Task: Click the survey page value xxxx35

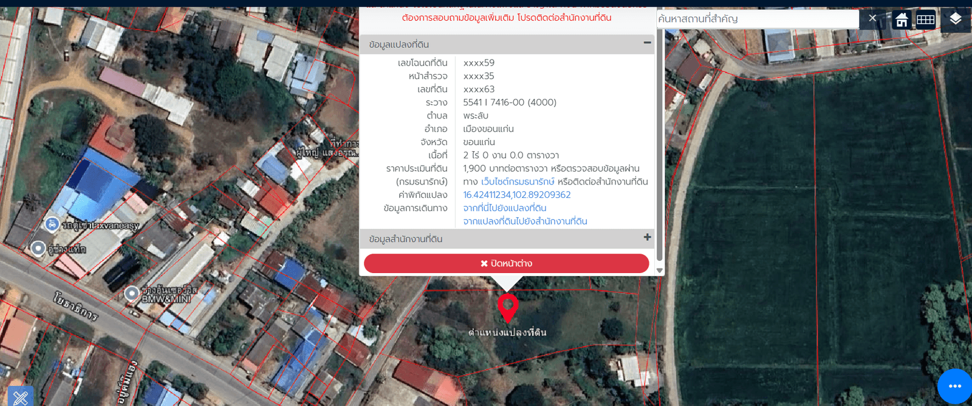Action: (x=479, y=76)
